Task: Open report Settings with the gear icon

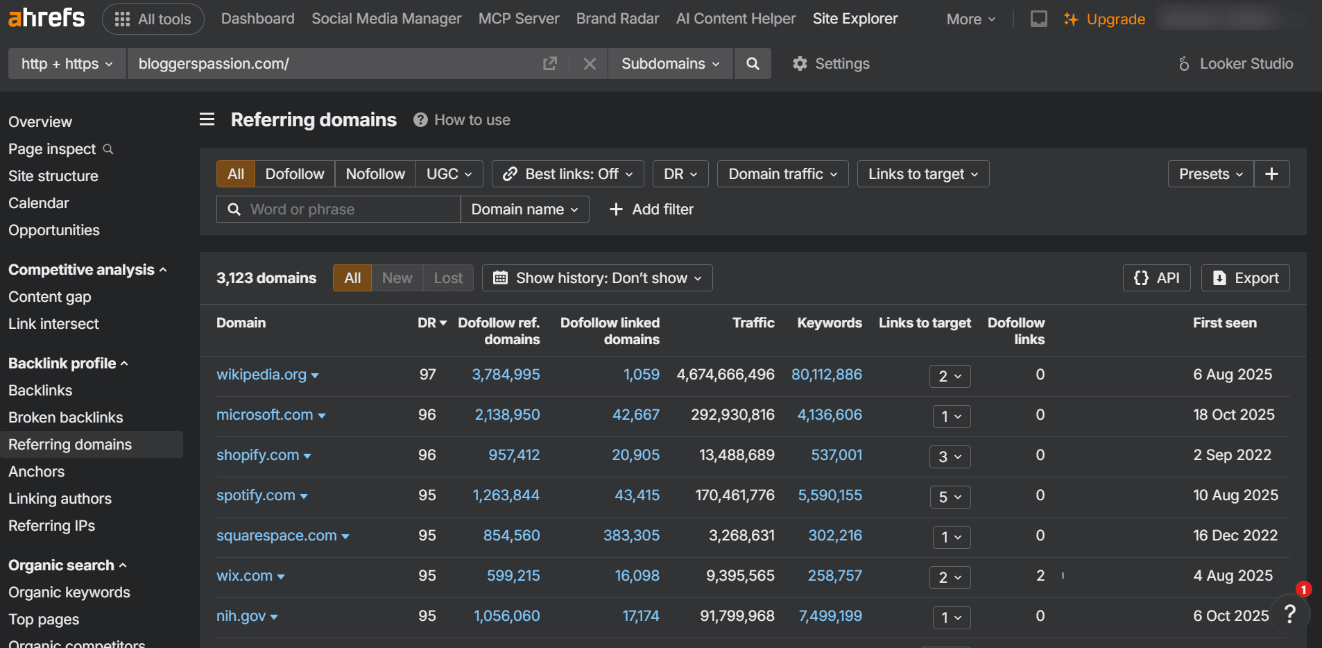Action: pyautogui.click(x=800, y=63)
